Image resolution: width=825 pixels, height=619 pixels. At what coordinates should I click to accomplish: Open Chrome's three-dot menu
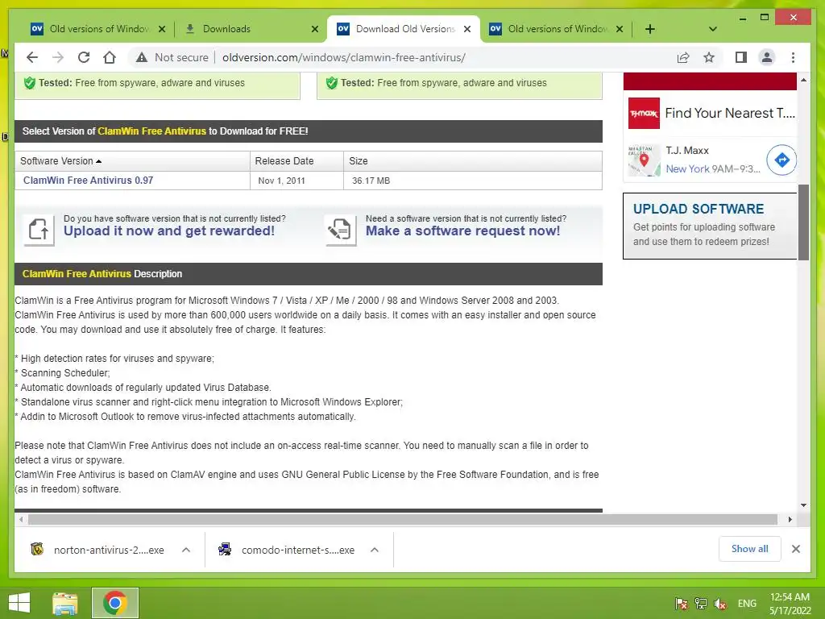tap(793, 57)
